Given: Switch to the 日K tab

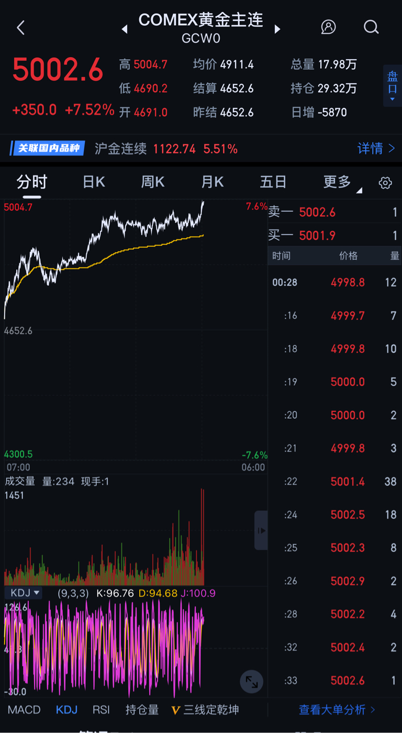Looking at the screenshot, I should point(94,182).
